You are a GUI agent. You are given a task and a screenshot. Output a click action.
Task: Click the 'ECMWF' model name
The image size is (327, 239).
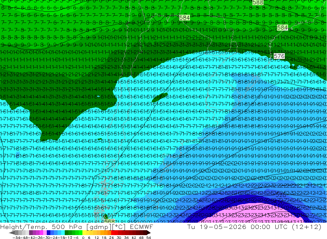point(142,227)
